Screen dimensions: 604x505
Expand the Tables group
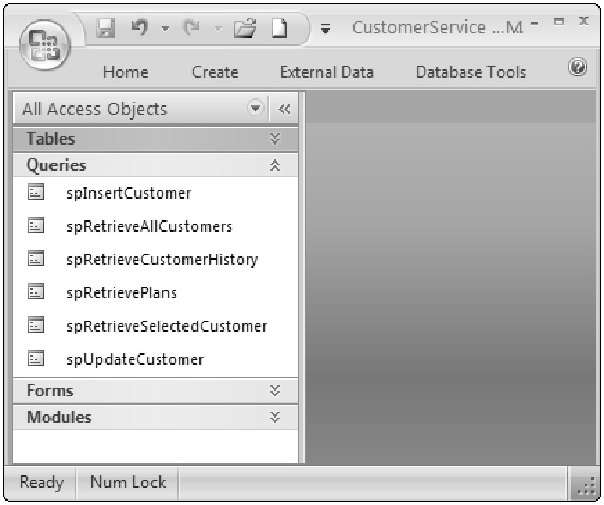point(275,139)
